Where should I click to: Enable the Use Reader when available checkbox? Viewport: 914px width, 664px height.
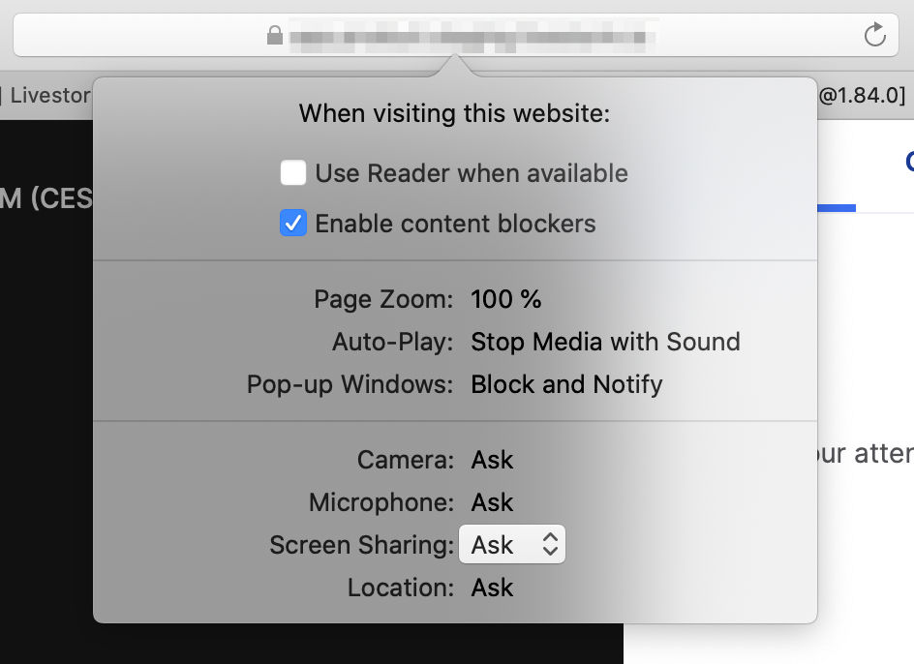point(293,172)
